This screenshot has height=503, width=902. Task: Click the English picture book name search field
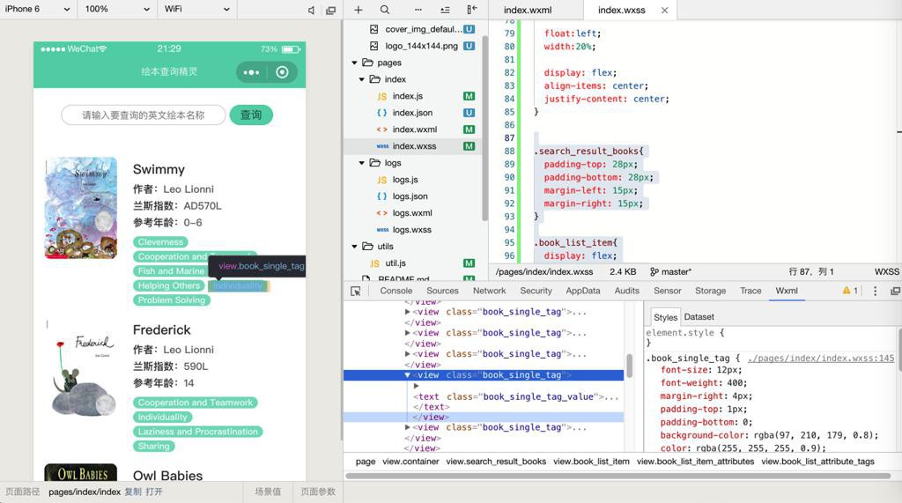(x=144, y=115)
